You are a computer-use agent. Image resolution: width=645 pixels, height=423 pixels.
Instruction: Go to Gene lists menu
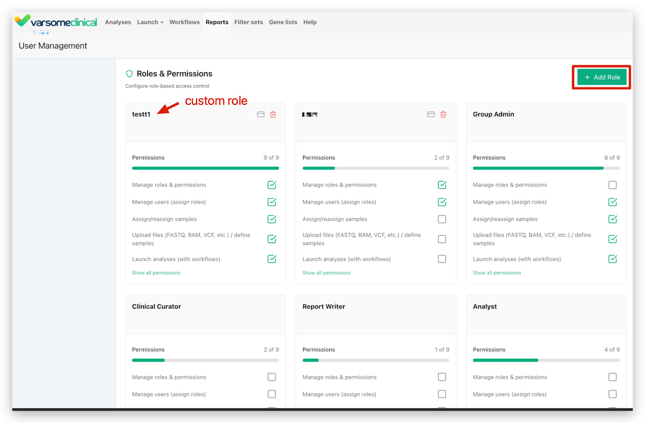[x=283, y=22]
